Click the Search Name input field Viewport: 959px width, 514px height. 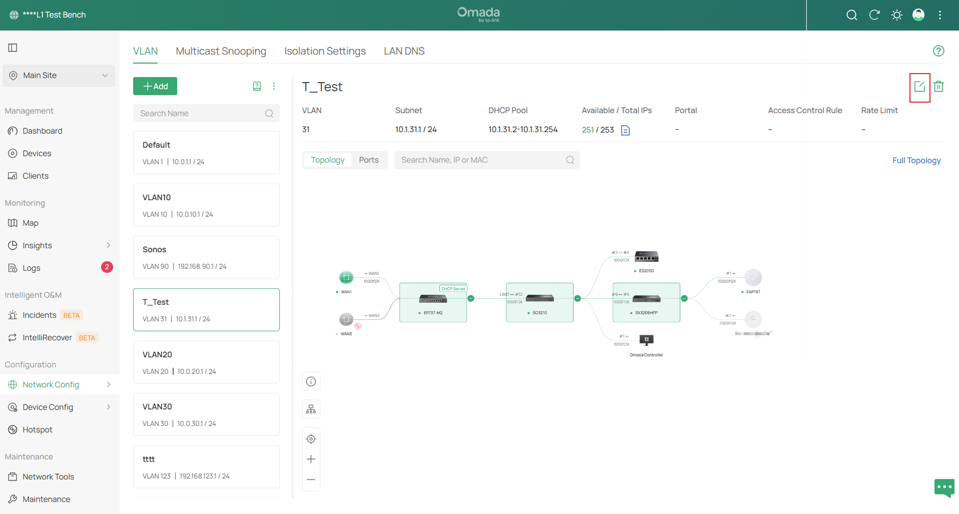206,113
